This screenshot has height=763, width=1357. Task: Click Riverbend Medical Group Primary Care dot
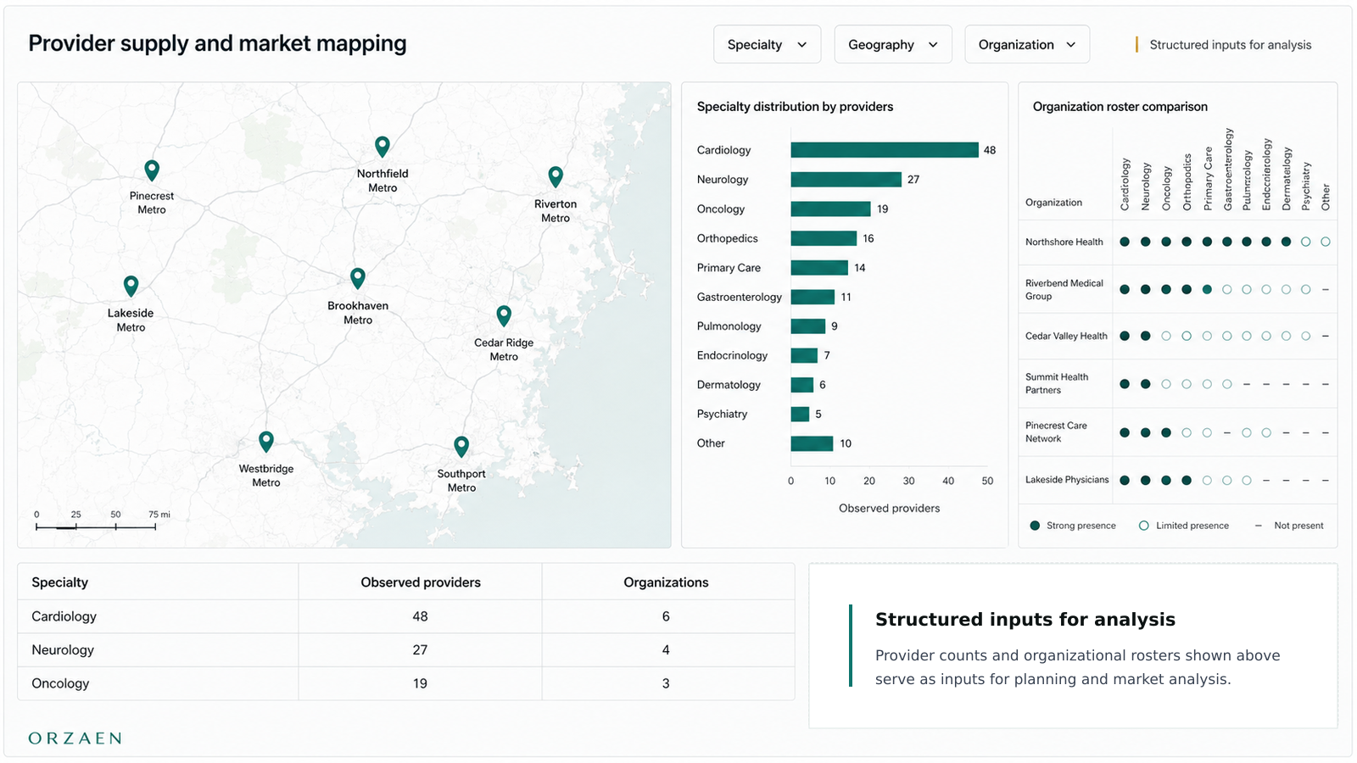pos(1207,289)
